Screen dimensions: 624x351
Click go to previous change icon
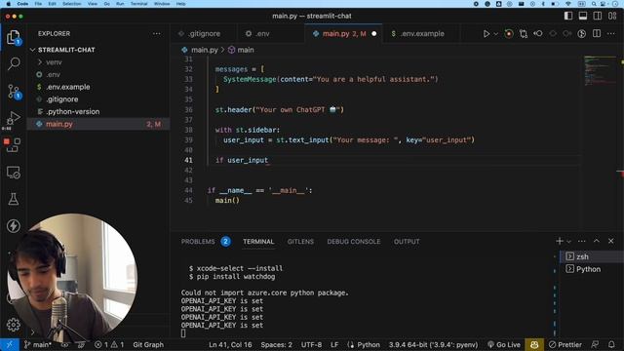538,34
